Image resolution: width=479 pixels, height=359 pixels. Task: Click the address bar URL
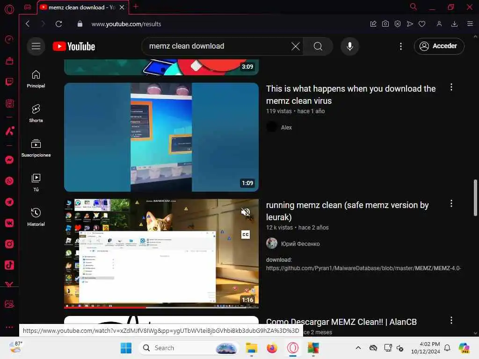126,24
